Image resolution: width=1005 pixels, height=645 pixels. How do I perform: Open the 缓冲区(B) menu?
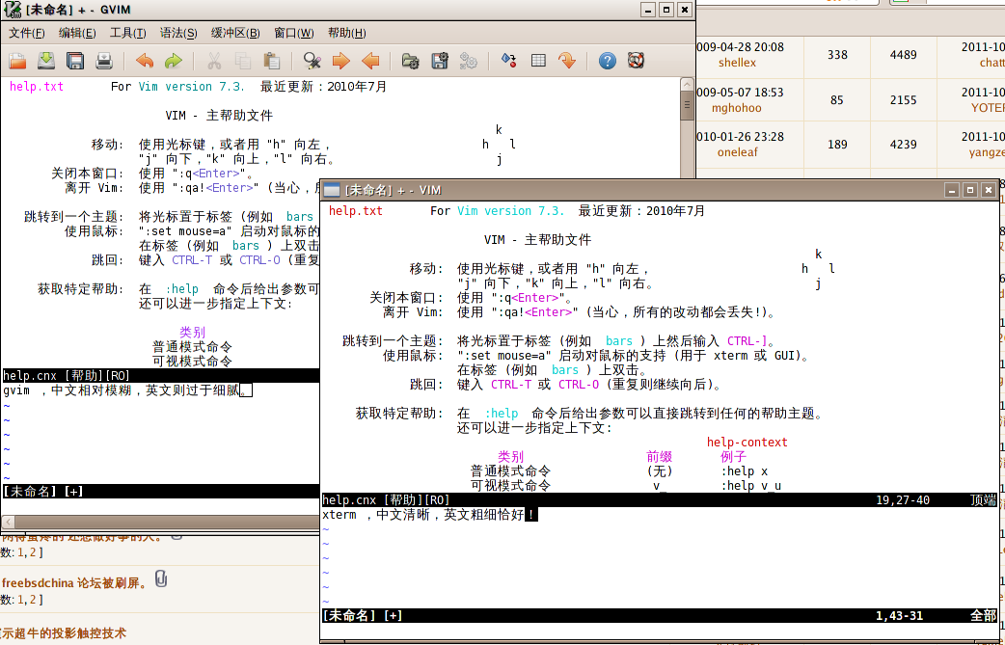coord(236,33)
